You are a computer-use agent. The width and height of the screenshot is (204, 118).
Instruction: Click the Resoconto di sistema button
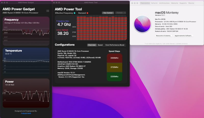(163, 36)
